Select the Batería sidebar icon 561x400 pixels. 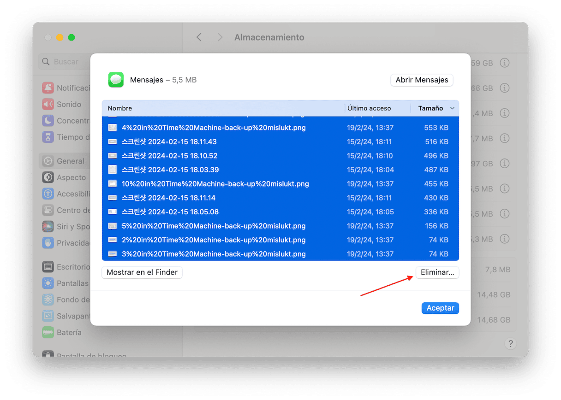(48, 332)
